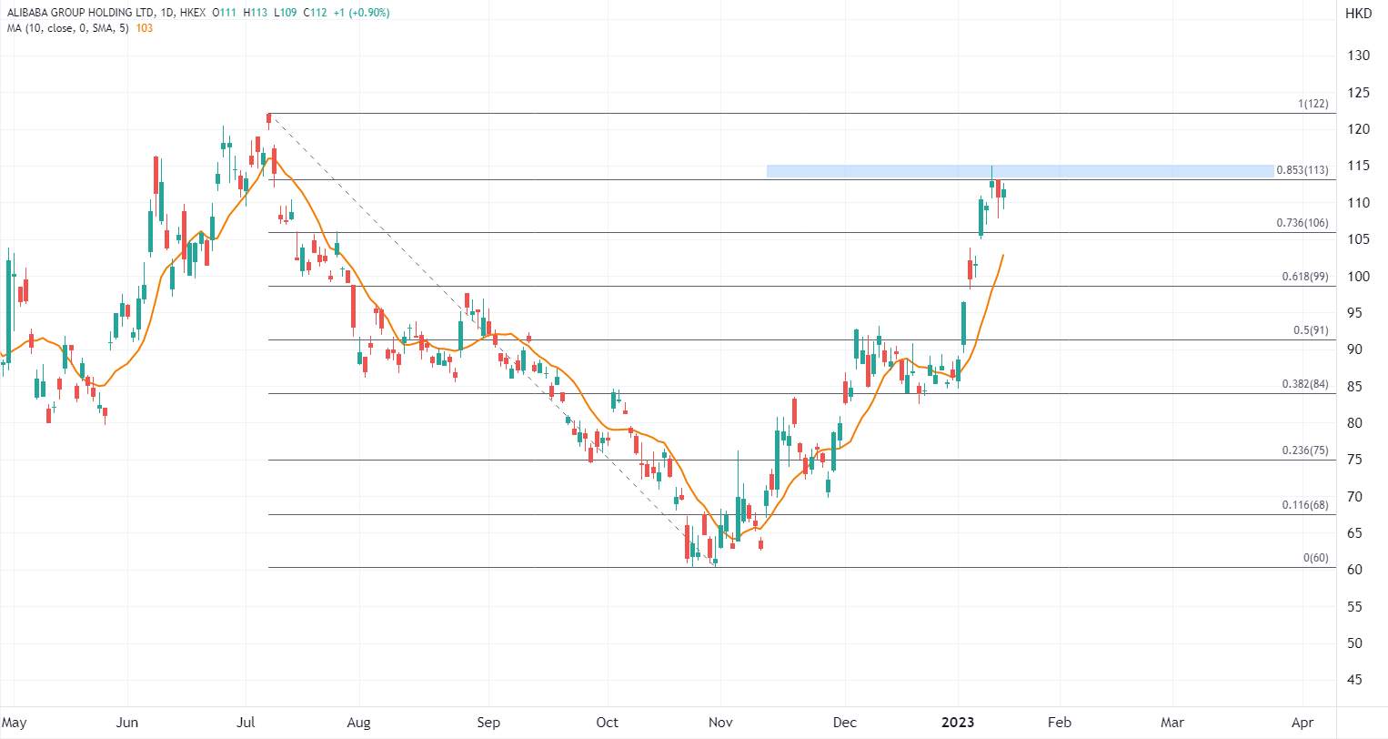This screenshot has width=1388, height=739.
Task: Click 95 on the price axis
Action: coord(1354,313)
